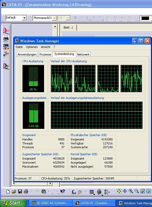Switch to CATIA V5 taskbar button
Viewport: 152px width, 207px height.
(94, 203)
